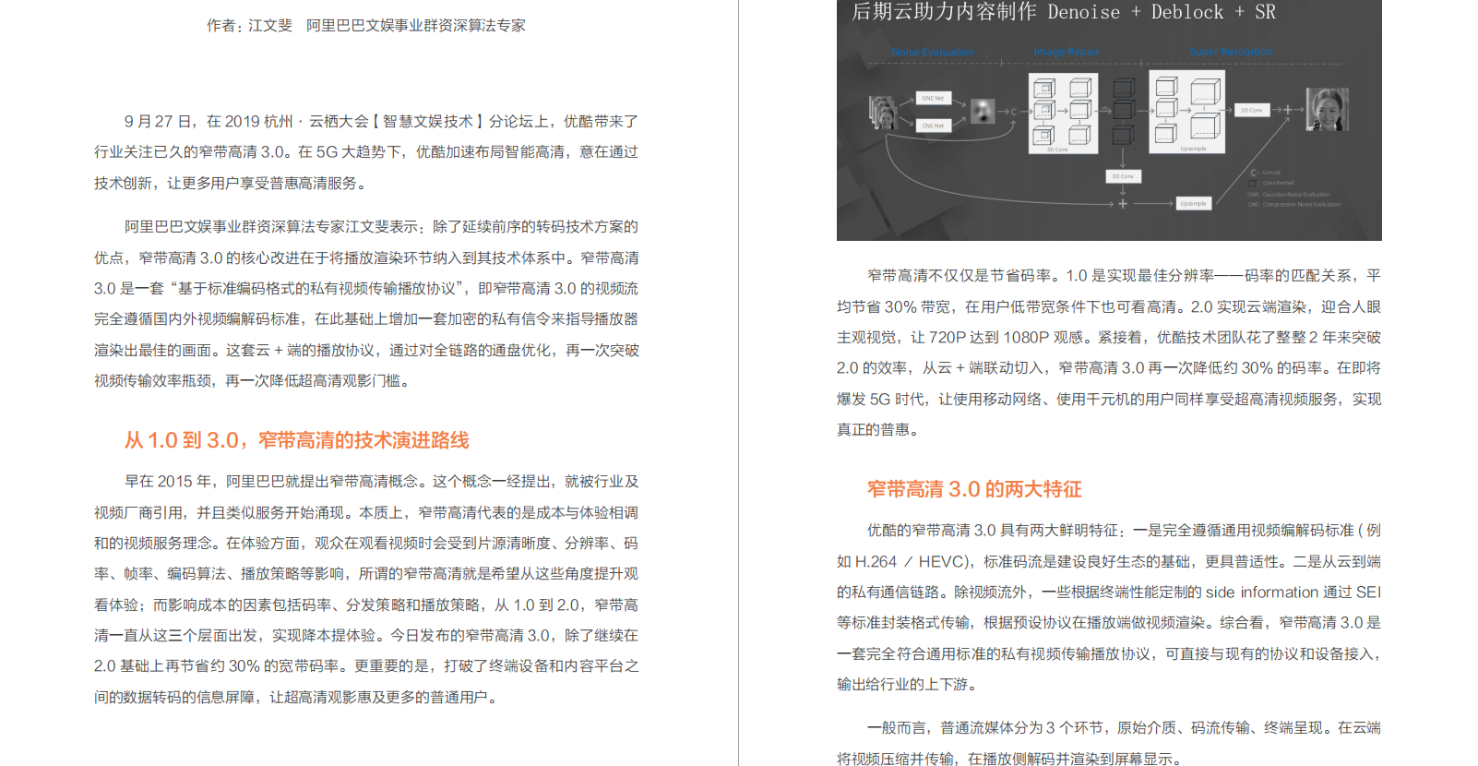The height and width of the screenshot is (766, 1478).
Task: Click the "GNE Net" box in the diagram
Action: pyautogui.click(x=933, y=98)
